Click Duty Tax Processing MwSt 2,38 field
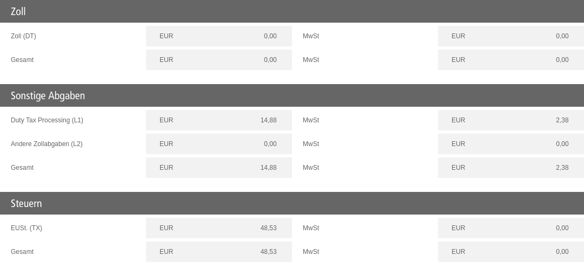 (x=511, y=120)
